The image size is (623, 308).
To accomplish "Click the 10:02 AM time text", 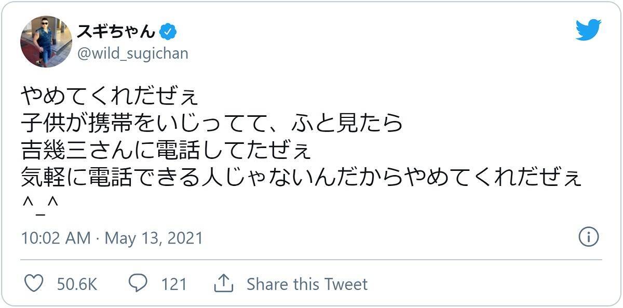I will pyautogui.click(x=56, y=238).
